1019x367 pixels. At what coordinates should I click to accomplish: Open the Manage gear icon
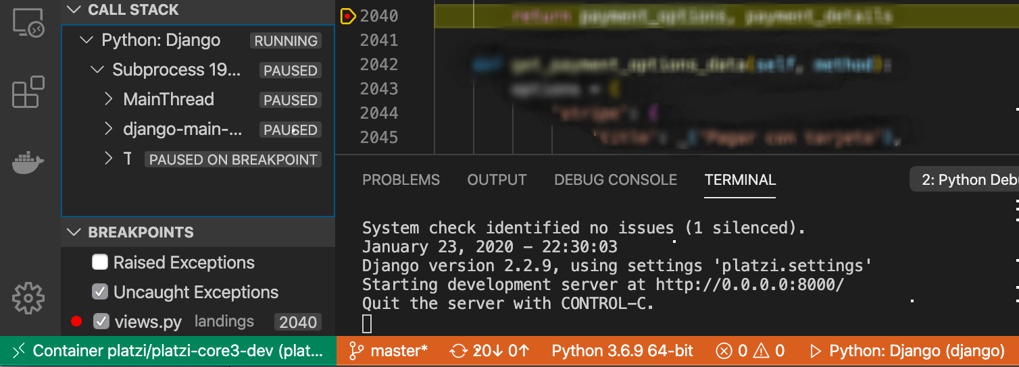tap(28, 298)
